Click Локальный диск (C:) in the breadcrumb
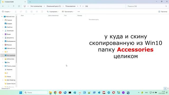 click(54, 6)
